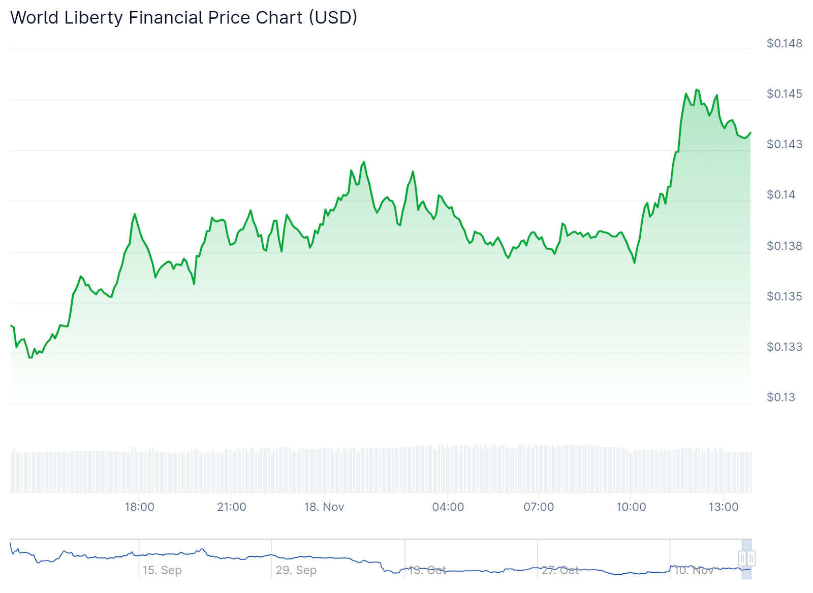Click the 10:00 time axis label

(x=632, y=507)
